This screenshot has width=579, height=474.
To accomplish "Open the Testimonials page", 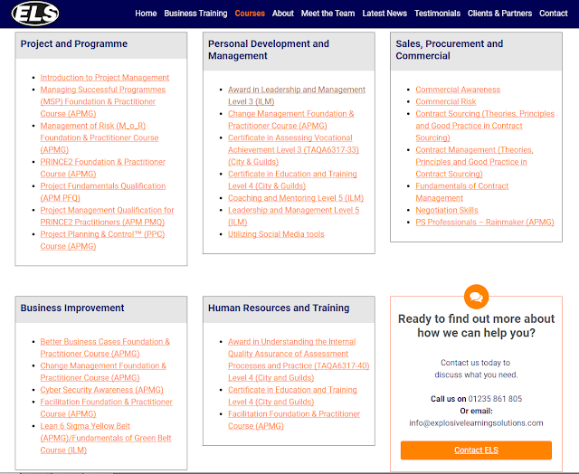I will pyautogui.click(x=437, y=14).
